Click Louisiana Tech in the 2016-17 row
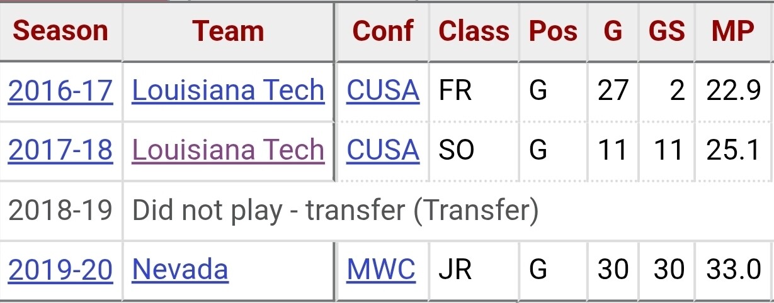 pos(228,91)
